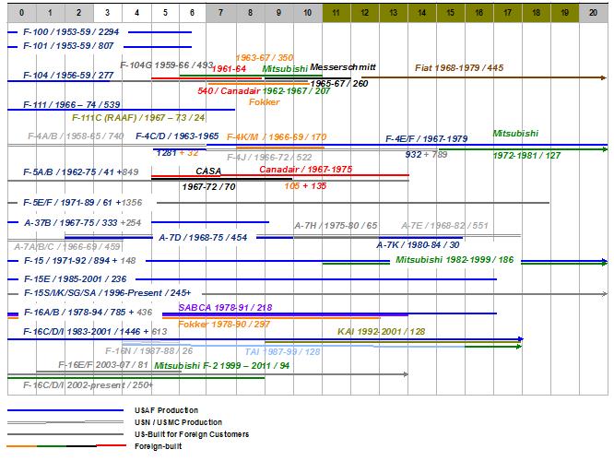614x461 pixels.
Task: Click the CASA label
Action: pyautogui.click(x=208, y=171)
